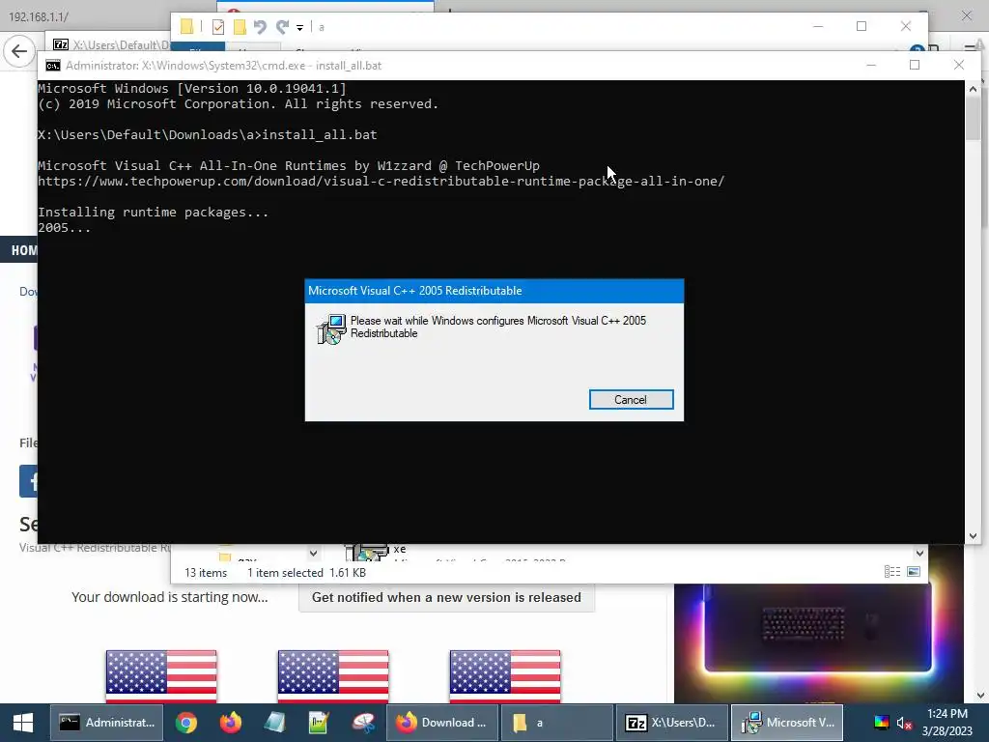Viewport: 989px width, 742px height.
Task: Click the 7-Zip window title icon
Action: [61, 44]
